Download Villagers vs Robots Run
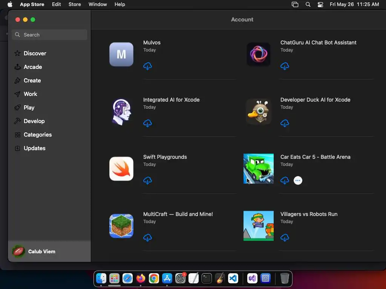 click(285, 238)
